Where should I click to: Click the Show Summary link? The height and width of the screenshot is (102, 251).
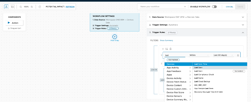coord(166,40)
